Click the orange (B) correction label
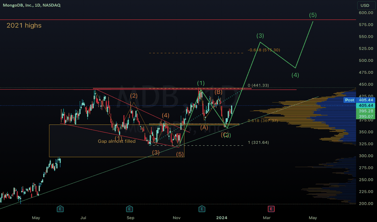 coord(218,92)
